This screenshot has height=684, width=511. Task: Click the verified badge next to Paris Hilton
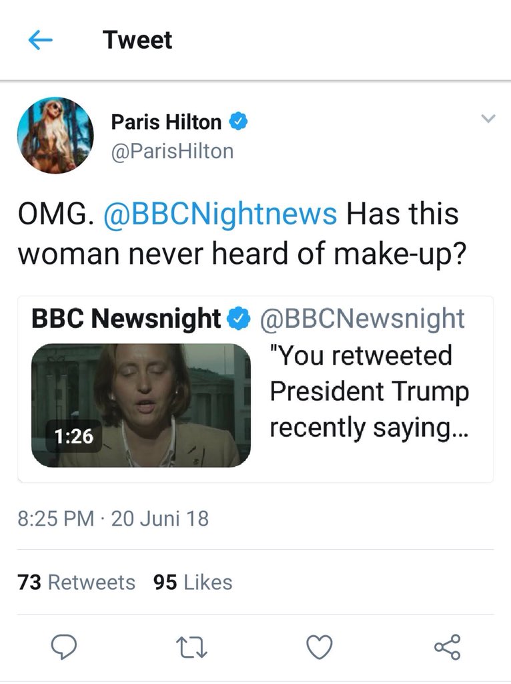tap(238, 122)
